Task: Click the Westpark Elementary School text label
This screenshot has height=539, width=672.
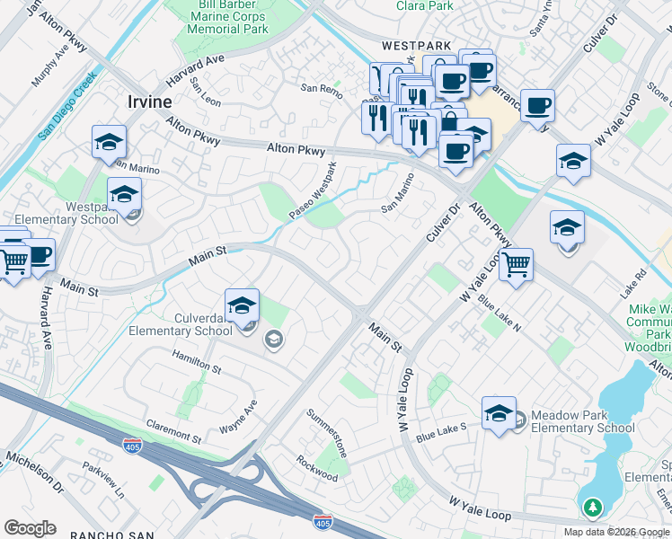Action: (x=66, y=213)
